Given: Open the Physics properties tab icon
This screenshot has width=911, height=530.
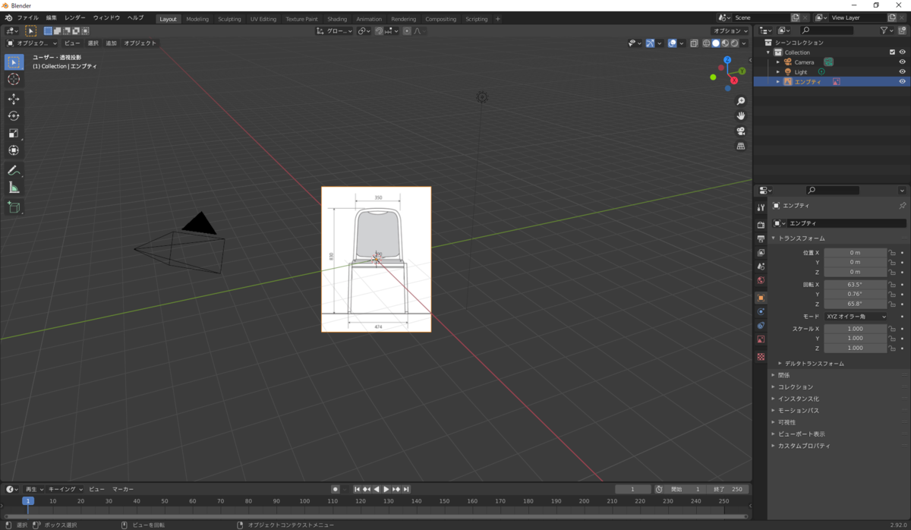Looking at the screenshot, I should tap(761, 311).
